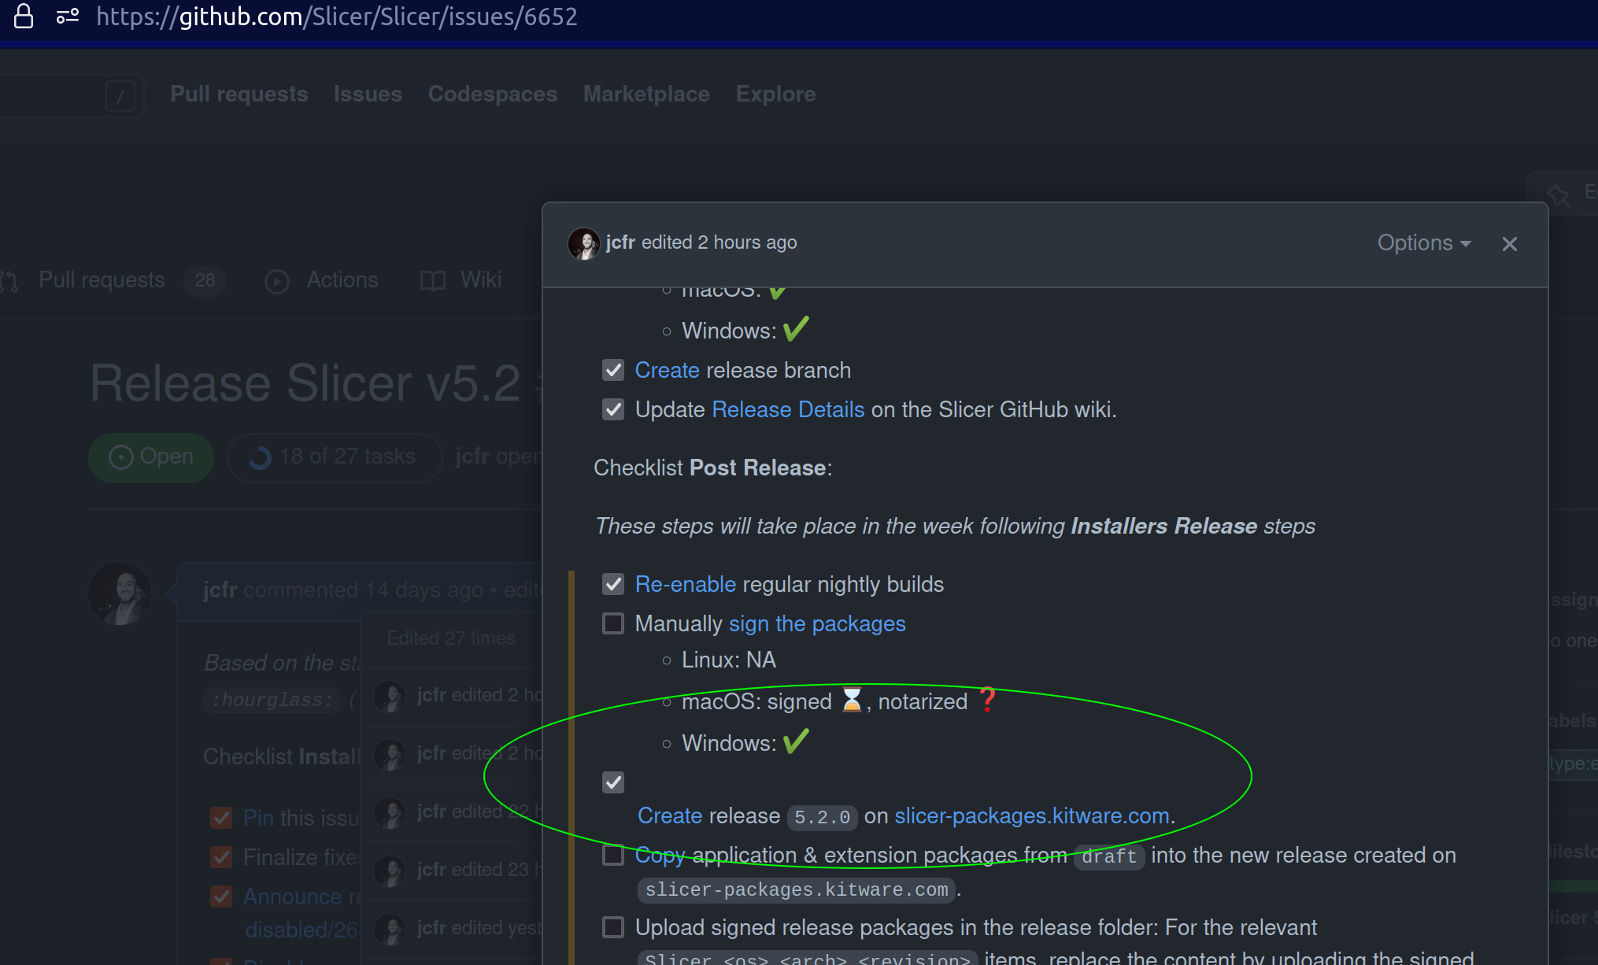Go to Pull requests in top nav

click(239, 94)
